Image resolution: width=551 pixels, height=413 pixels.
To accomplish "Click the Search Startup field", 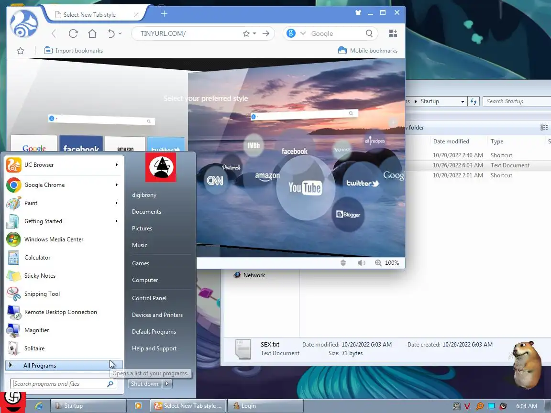I will [517, 101].
